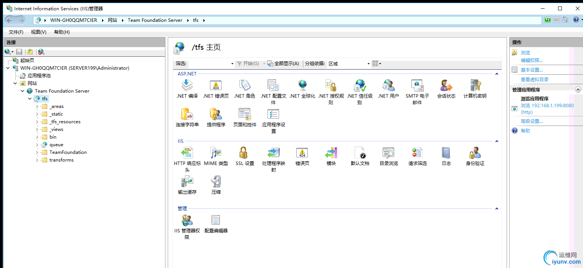Collapse the ASP.NET group section

click(497, 74)
